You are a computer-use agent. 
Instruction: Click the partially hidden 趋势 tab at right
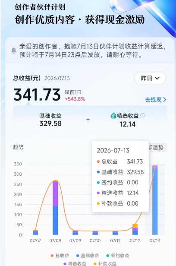click(x=158, y=147)
